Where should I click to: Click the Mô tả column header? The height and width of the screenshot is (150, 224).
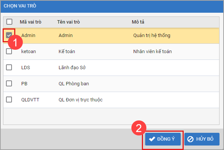point(137,22)
